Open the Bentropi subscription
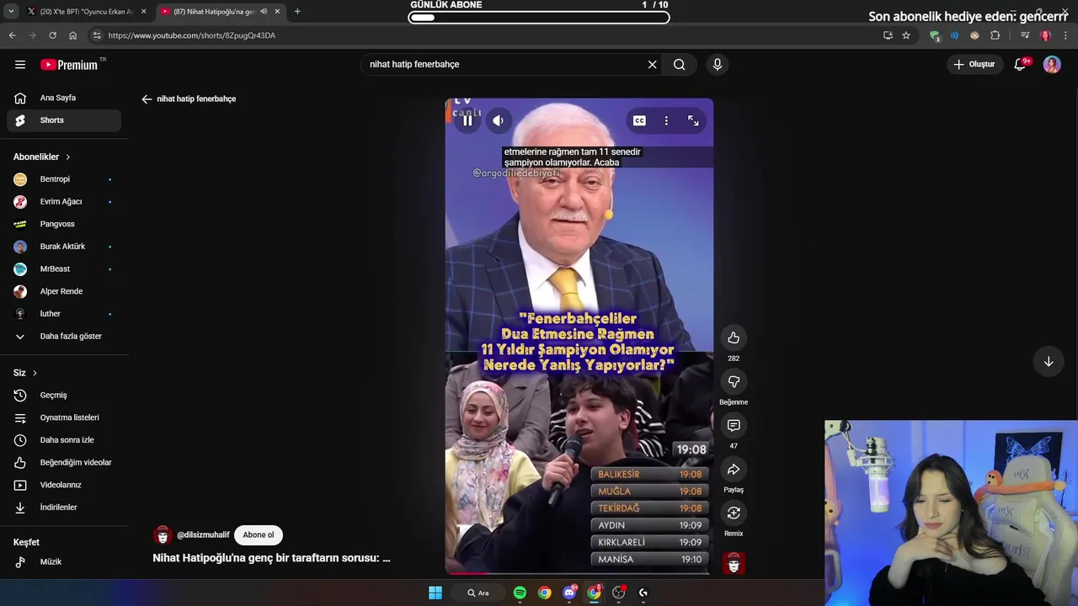 (x=64, y=179)
